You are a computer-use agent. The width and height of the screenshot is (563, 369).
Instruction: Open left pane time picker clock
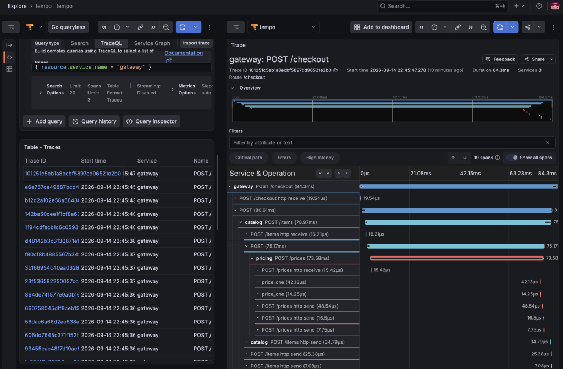(x=117, y=27)
